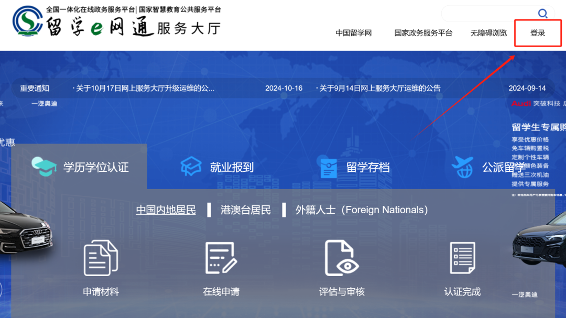Open the 中国留学网 menu link
This screenshot has width=566, height=318.
(x=354, y=33)
